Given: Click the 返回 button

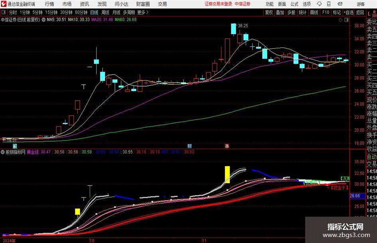Looking at the screenshot, I should (x=360, y=12).
